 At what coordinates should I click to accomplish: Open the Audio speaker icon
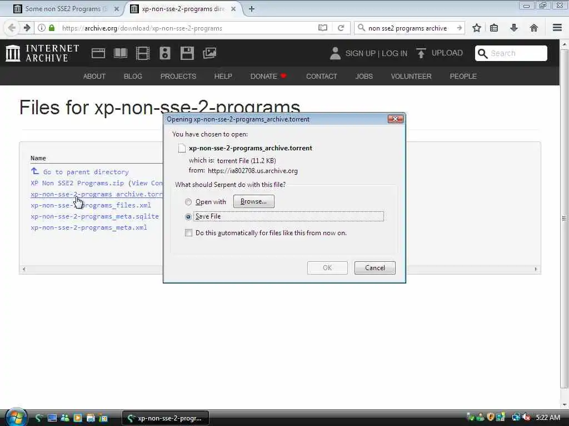tap(164, 53)
